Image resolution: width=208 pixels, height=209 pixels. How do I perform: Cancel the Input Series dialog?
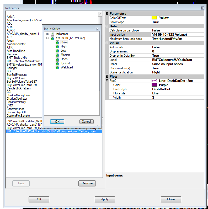tap(86, 122)
